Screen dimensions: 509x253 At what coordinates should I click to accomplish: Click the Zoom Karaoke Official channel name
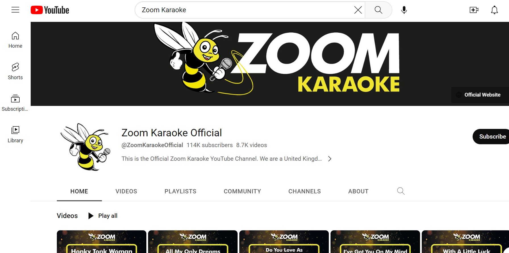click(x=172, y=133)
